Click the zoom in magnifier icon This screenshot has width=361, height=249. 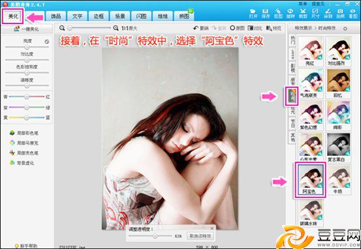(116, 28)
